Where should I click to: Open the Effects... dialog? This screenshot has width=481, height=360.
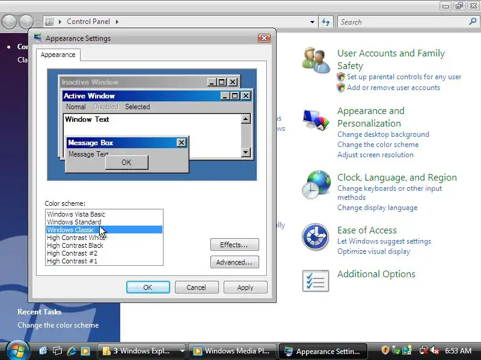(x=234, y=245)
